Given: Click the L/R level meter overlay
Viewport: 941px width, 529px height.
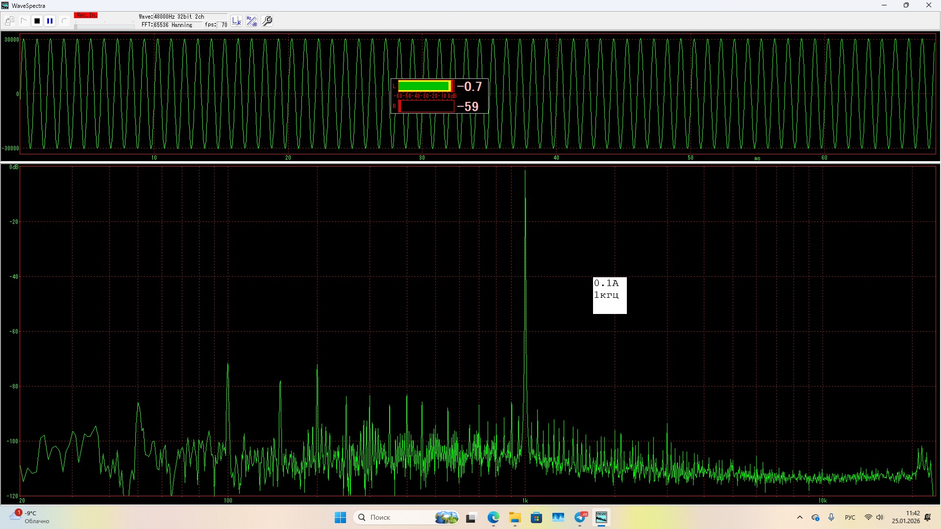Looking at the screenshot, I should pos(439,96).
